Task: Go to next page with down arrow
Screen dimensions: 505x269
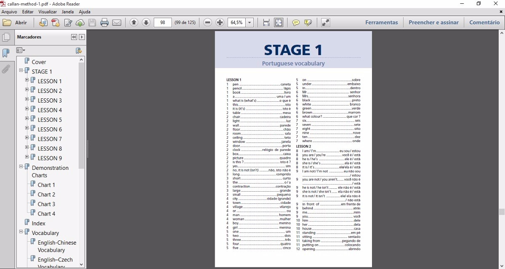Action: pos(146,22)
